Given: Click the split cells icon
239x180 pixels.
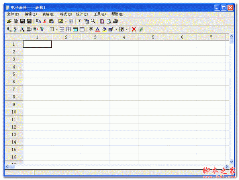Looking at the screenshot, I should [x=71, y=21].
